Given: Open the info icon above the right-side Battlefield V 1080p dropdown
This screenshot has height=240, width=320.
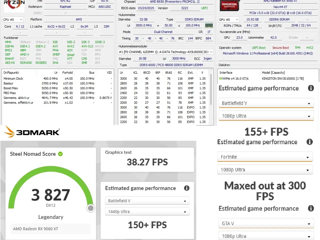Looking at the screenshot, I should pos(311,88).
